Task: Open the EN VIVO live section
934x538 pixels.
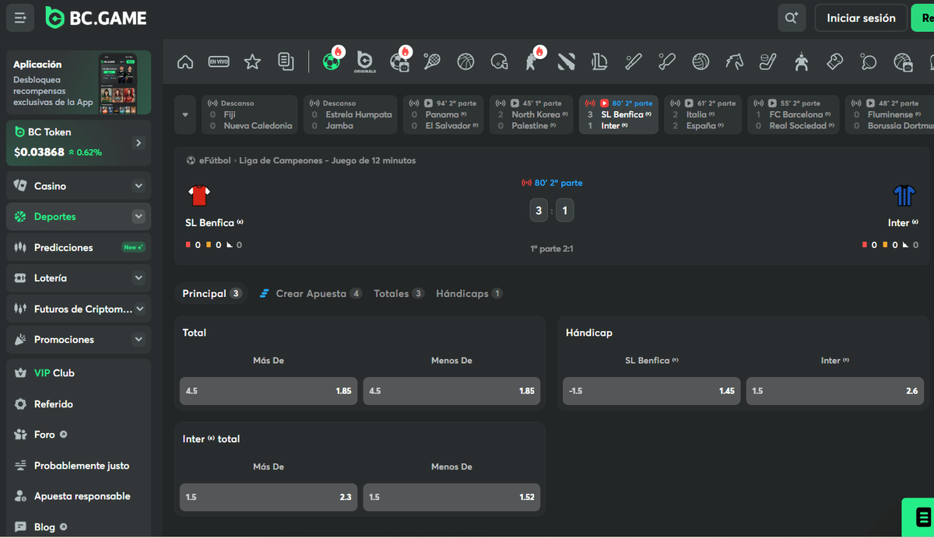Action: coord(219,61)
